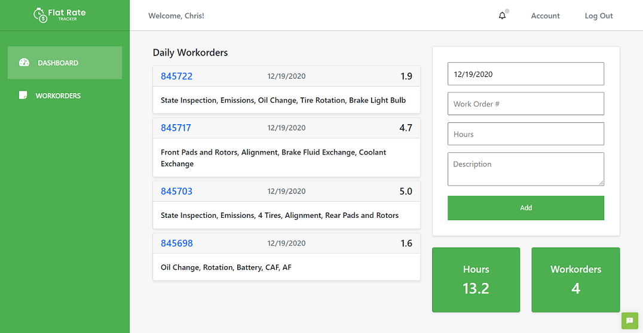Click the Flat Rate Tracker logo icon

pyautogui.click(x=41, y=15)
